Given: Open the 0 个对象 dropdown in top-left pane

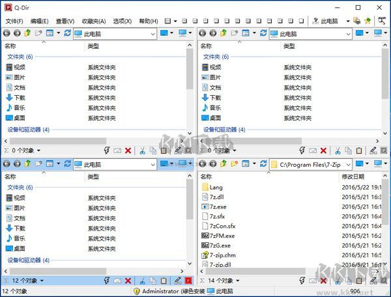Looking at the screenshot, I should (x=38, y=150).
